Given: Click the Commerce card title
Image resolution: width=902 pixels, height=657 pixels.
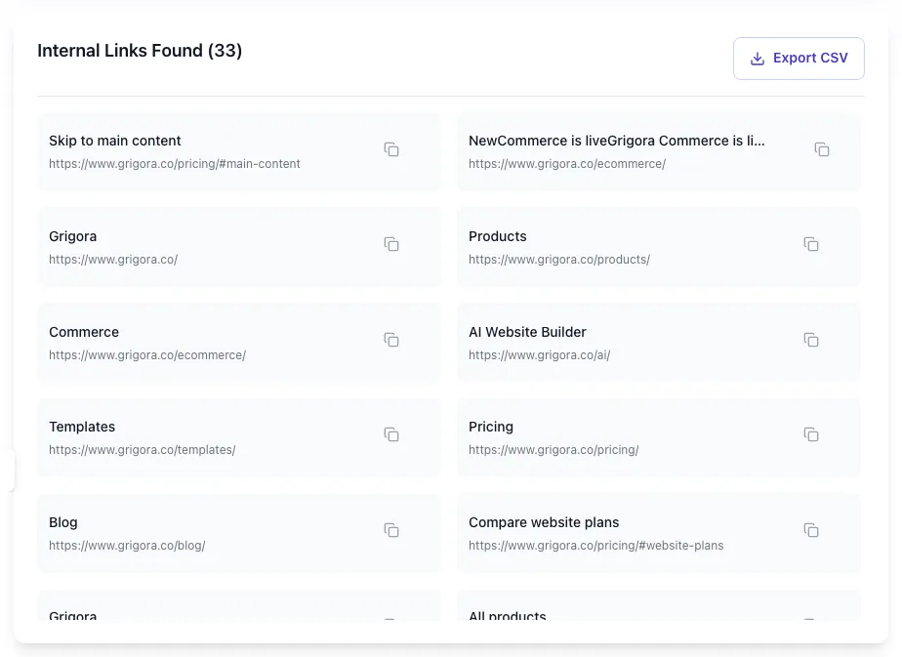Looking at the screenshot, I should [84, 332].
